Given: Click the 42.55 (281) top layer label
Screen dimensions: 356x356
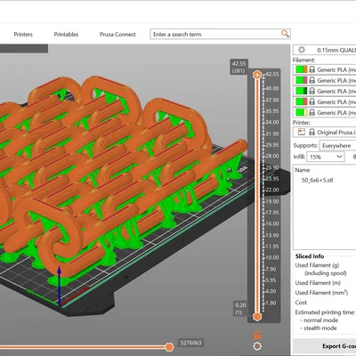Looking at the screenshot, I should [x=239, y=67].
